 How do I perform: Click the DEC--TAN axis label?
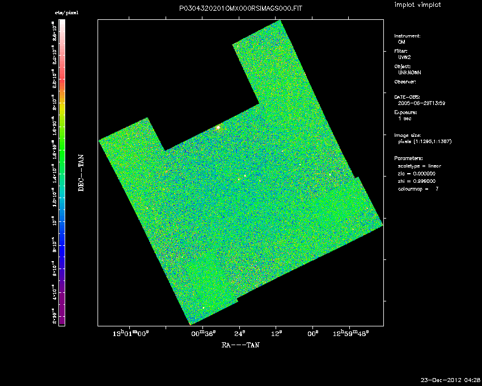81,173
